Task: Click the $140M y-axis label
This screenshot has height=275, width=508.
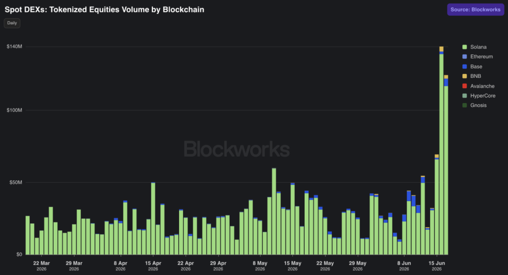Action: pos(14,47)
